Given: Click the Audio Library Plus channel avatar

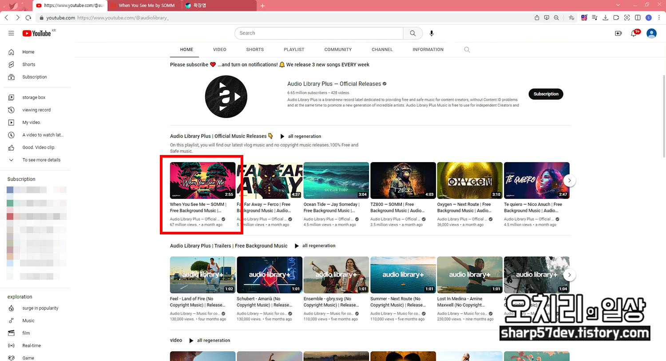Looking at the screenshot, I should tap(226, 97).
